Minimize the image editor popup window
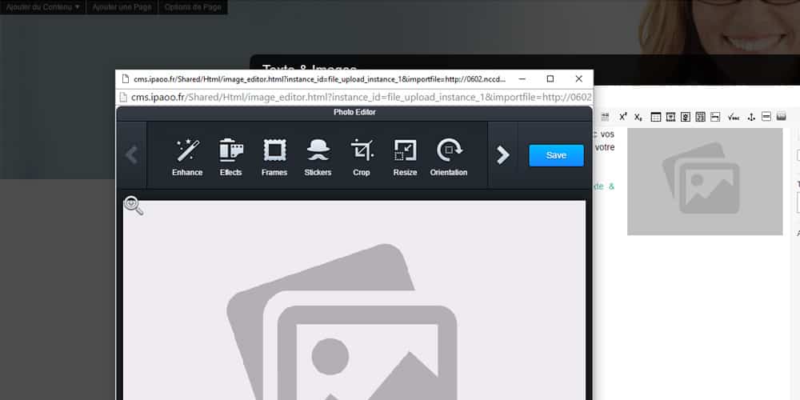 click(522, 79)
